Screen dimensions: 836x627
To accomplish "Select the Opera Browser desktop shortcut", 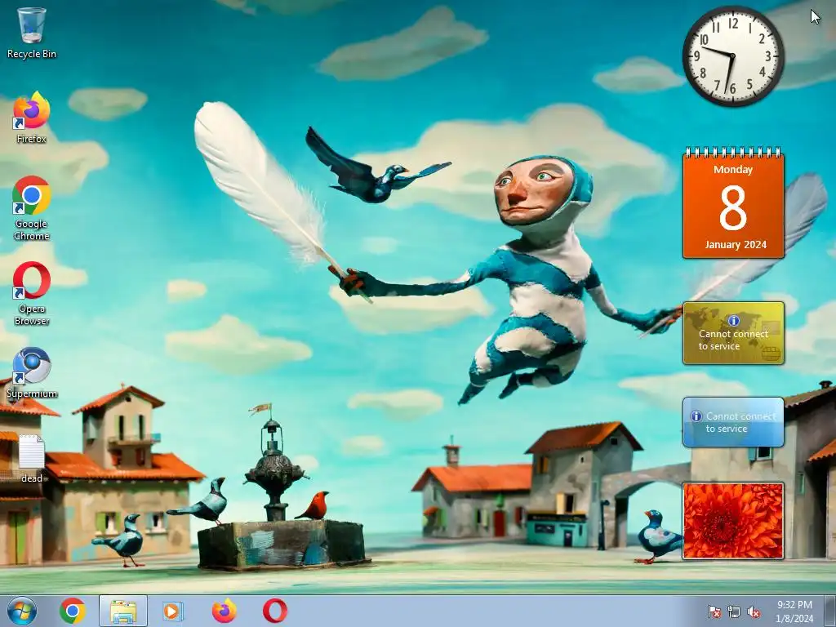I will tap(32, 293).
